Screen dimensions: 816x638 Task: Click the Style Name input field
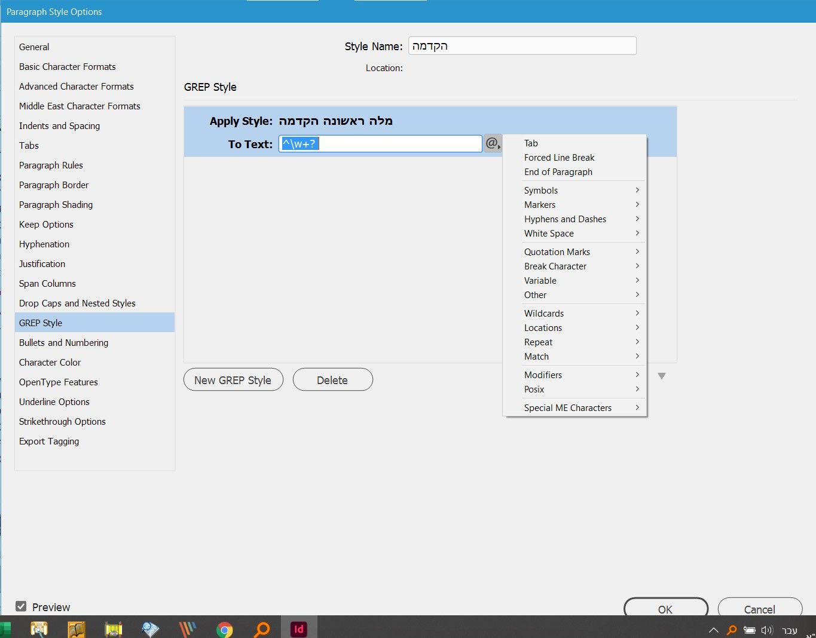pos(522,46)
